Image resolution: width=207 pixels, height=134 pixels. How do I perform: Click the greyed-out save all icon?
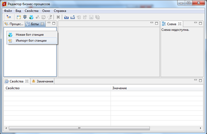pyautogui.click(x=97, y=17)
